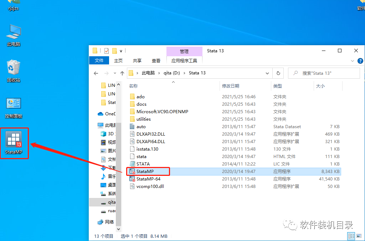Open the 回收站 recycle bin
This screenshot has height=241, width=365.
click(14, 71)
